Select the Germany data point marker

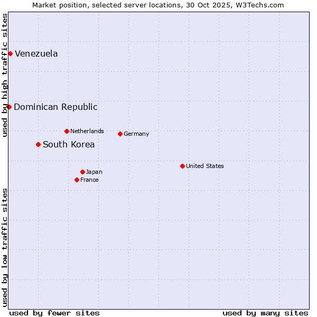(120, 134)
